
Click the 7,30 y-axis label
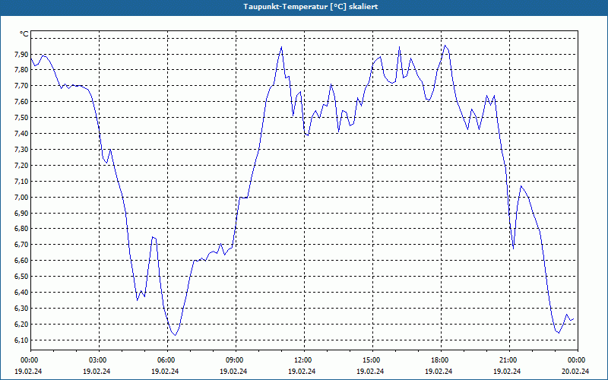click(21, 149)
